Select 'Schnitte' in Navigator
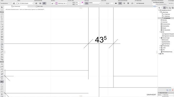Screen dimensions: 174x97 pos(165,20)
